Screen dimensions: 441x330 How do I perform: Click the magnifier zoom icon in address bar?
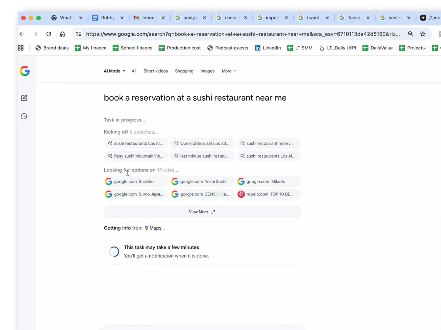410,34
